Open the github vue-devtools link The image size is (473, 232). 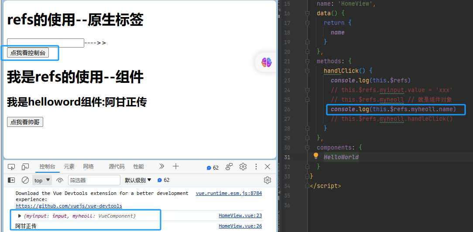(x=69, y=206)
